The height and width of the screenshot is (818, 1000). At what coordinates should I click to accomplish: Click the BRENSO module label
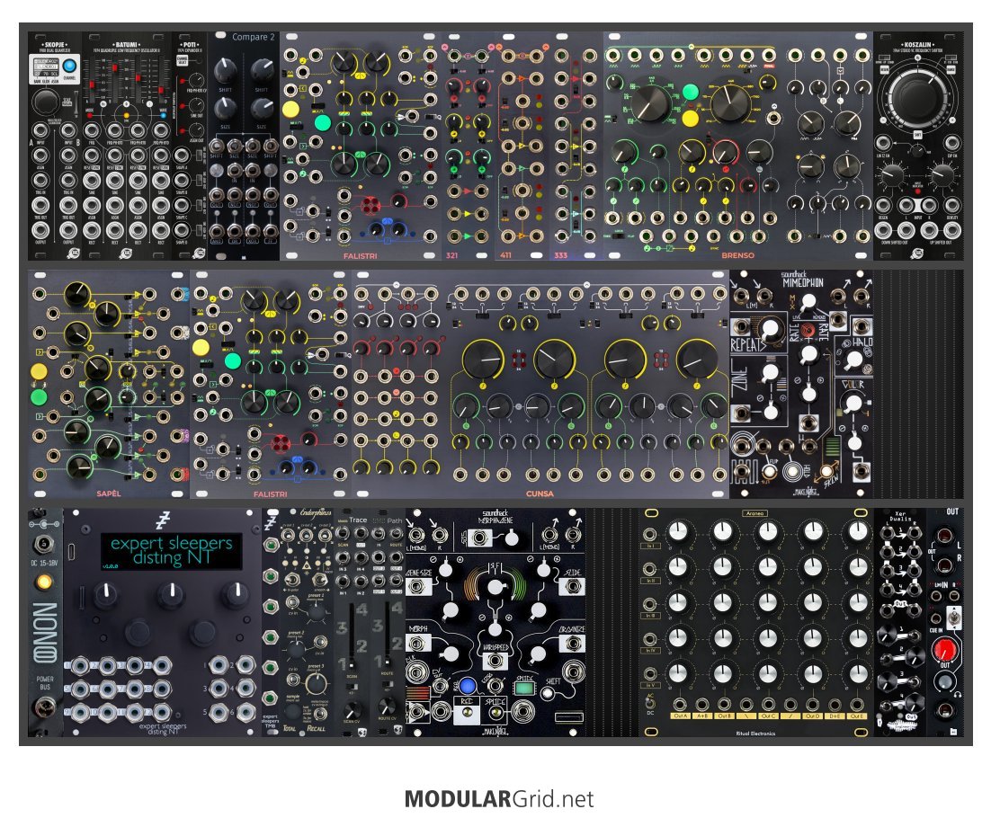click(x=738, y=255)
